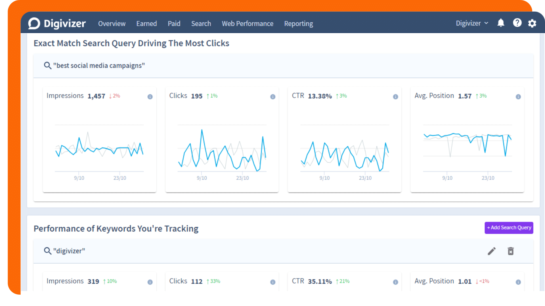Click the help question mark icon

pyautogui.click(x=517, y=23)
